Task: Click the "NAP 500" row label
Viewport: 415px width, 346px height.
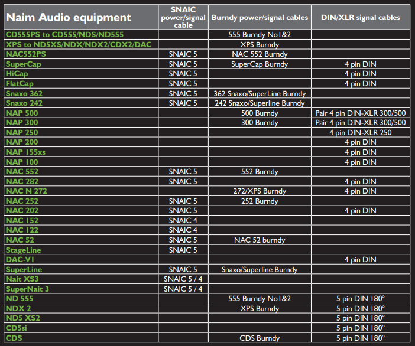Action: click(22, 113)
